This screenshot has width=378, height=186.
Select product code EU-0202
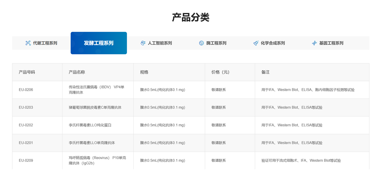pyautogui.click(x=26, y=125)
